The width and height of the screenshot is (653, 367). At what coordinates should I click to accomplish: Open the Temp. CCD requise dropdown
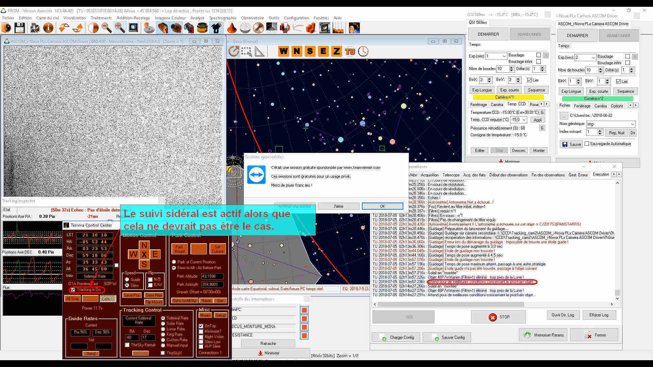click(x=524, y=120)
